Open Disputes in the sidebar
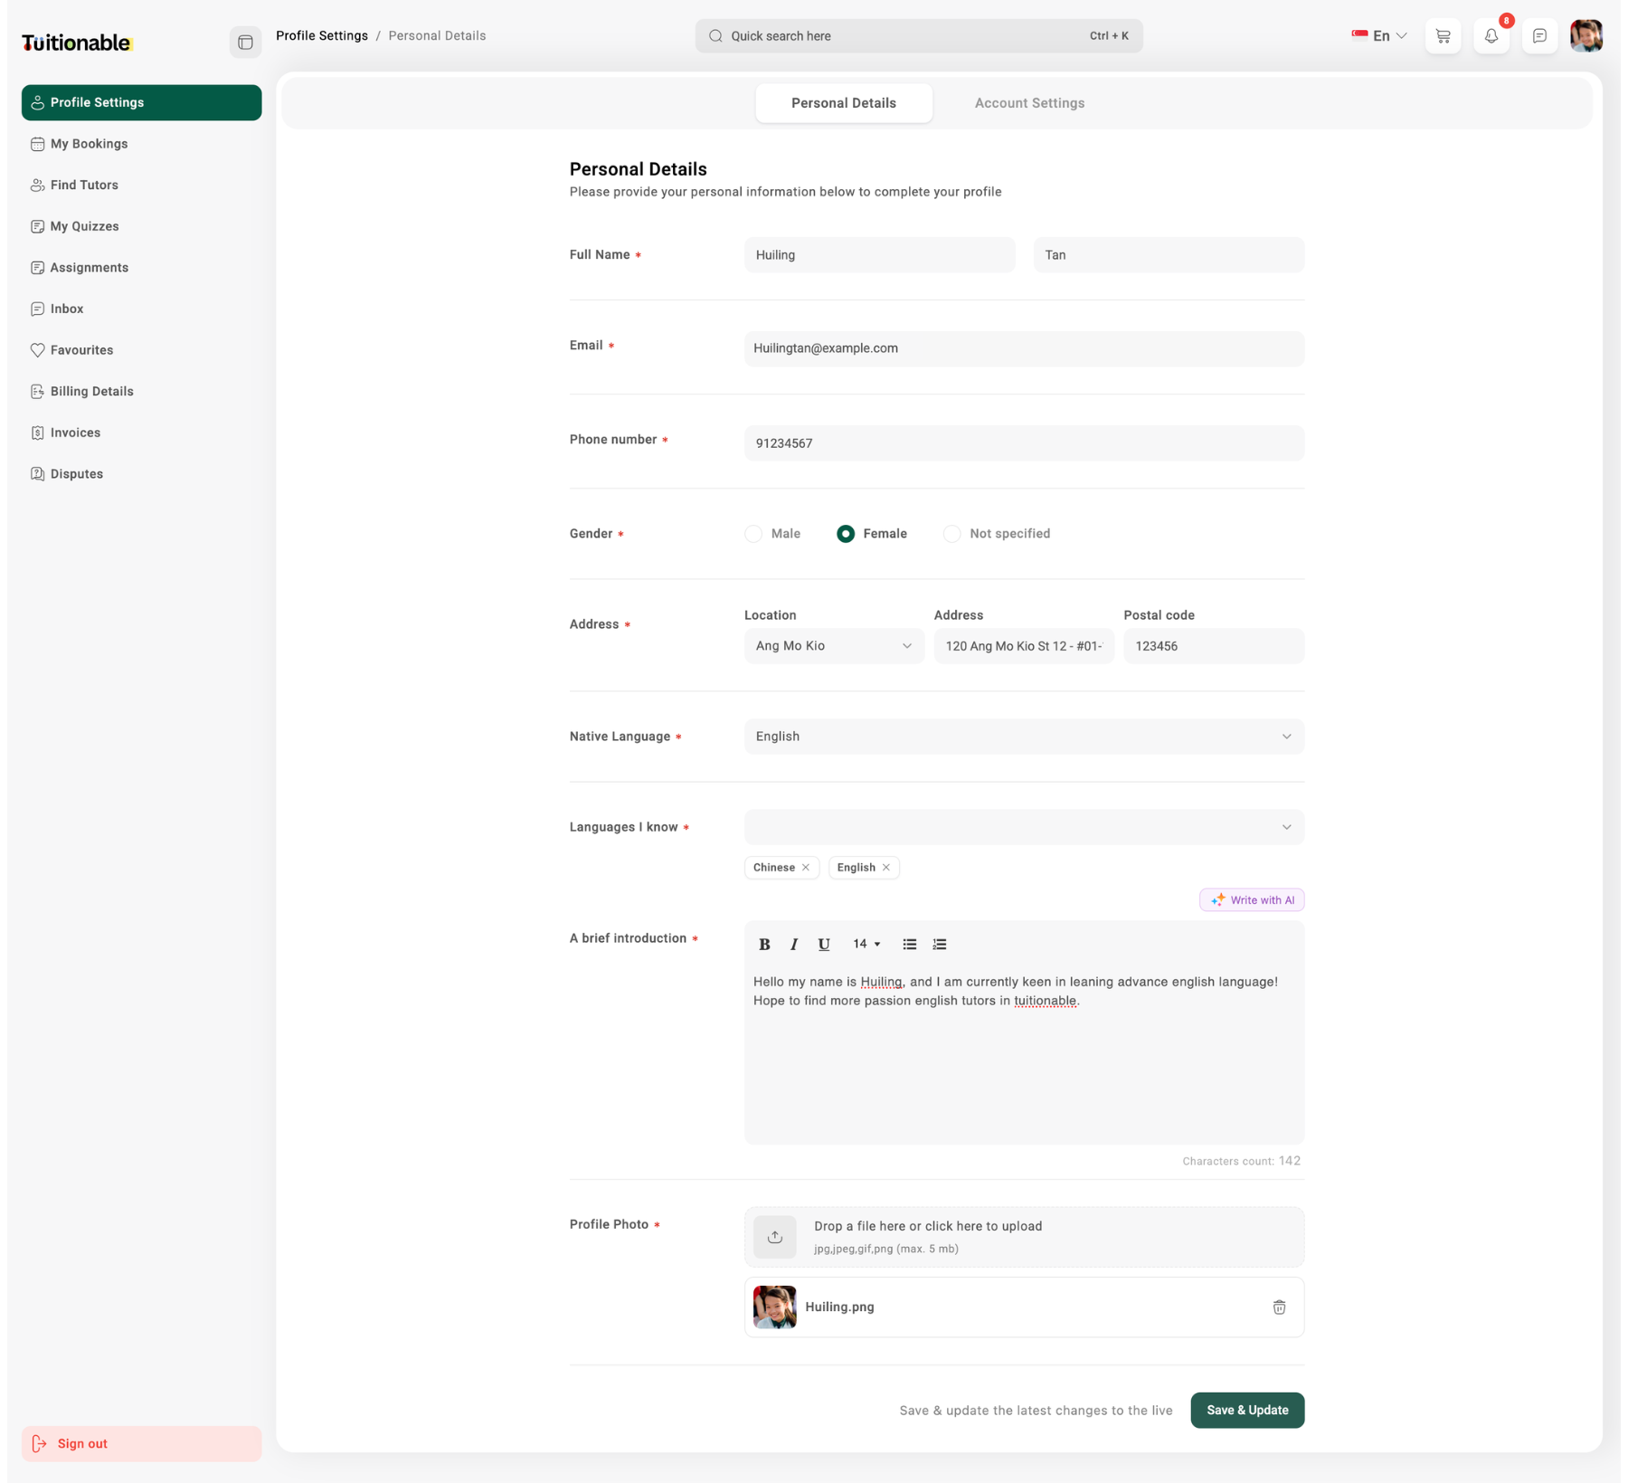This screenshot has width=1628, height=1483. tap(142, 474)
